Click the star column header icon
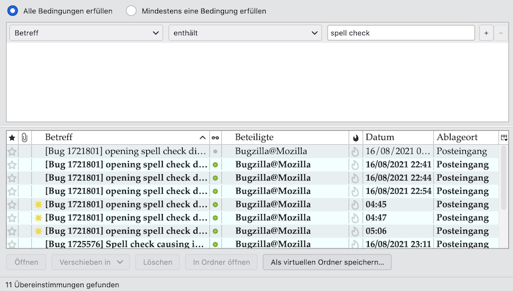The image size is (513, 291). (12, 138)
